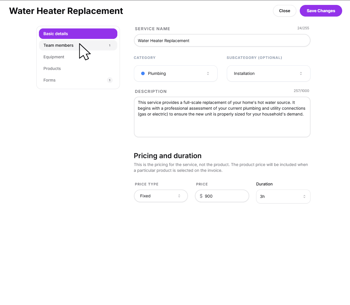
Task: Open the Category dropdown showing Plumbing
Action: click(175, 73)
